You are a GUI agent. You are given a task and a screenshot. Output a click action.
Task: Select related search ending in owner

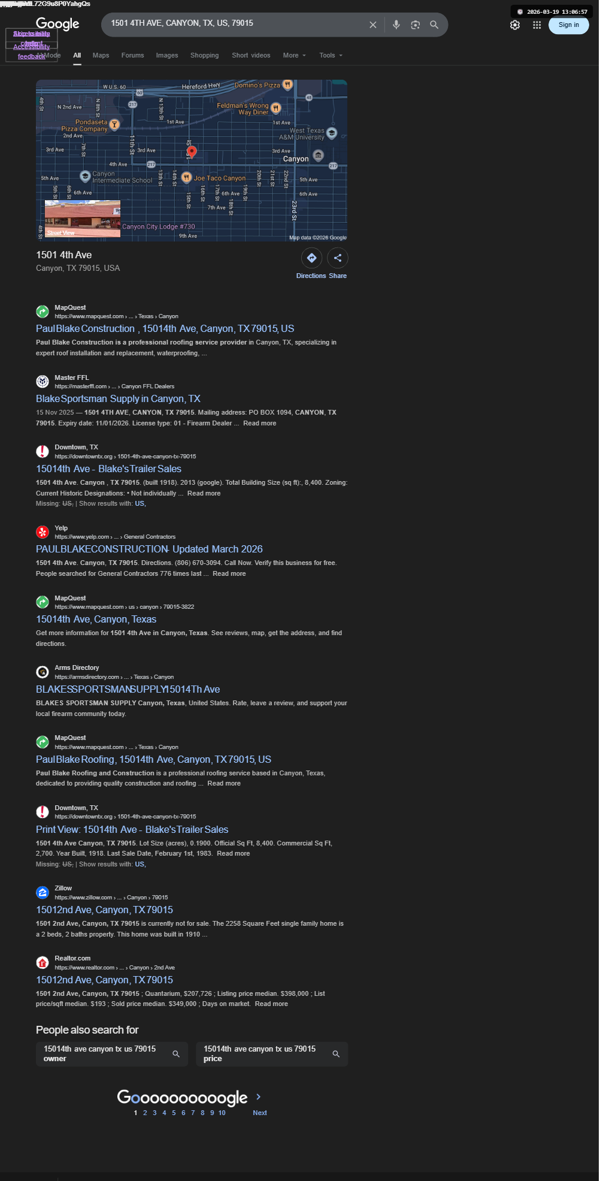coord(112,1054)
